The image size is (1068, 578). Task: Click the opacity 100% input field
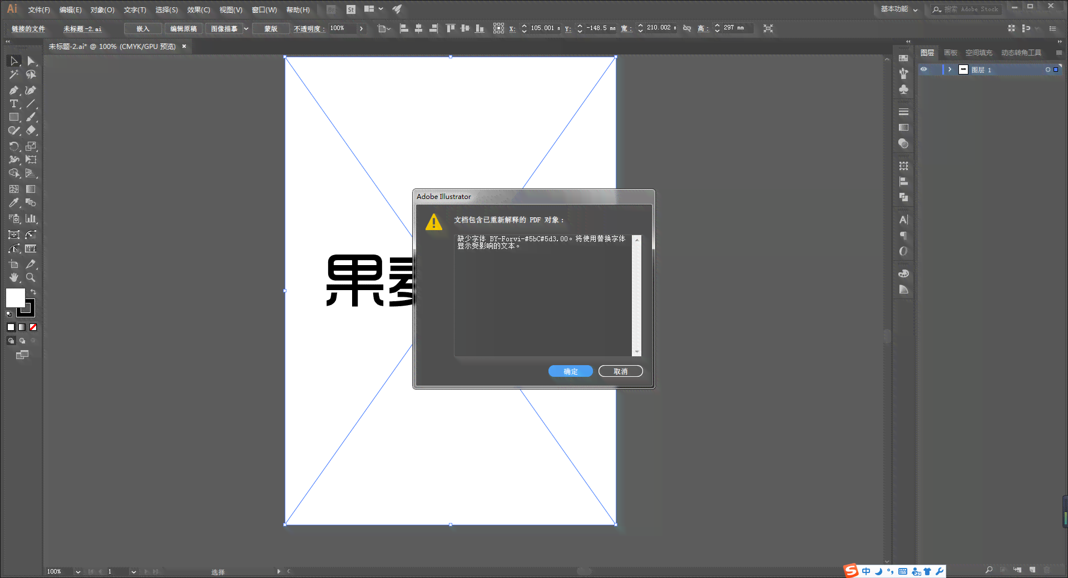pos(342,28)
